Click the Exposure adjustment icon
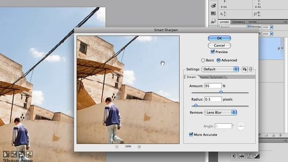This screenshot has width=288, height=162. 256,156
